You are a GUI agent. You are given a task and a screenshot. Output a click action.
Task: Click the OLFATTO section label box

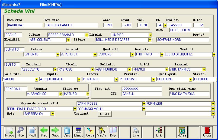(15, 49)
